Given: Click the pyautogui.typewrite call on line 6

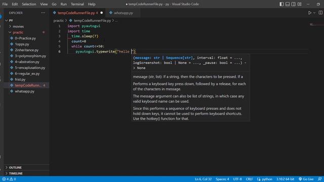Looking at the screenshot, I should [106, 52].
